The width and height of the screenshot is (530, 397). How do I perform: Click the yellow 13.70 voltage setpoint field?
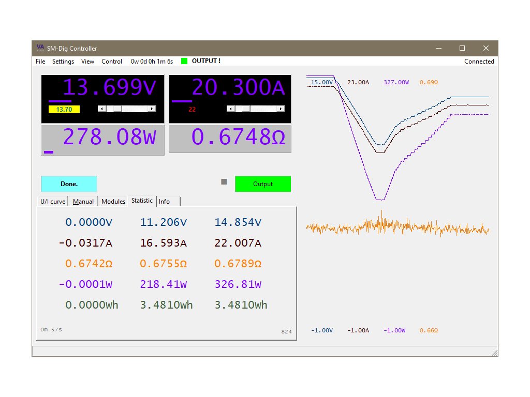click(x=64, y=110)
